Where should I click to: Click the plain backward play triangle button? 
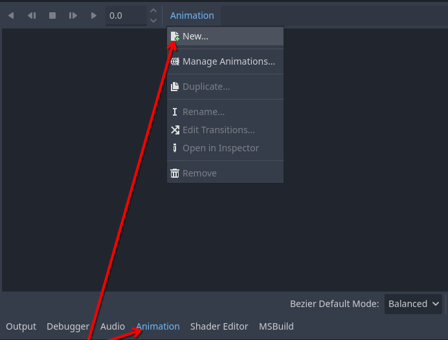click(x=11, y=16)
